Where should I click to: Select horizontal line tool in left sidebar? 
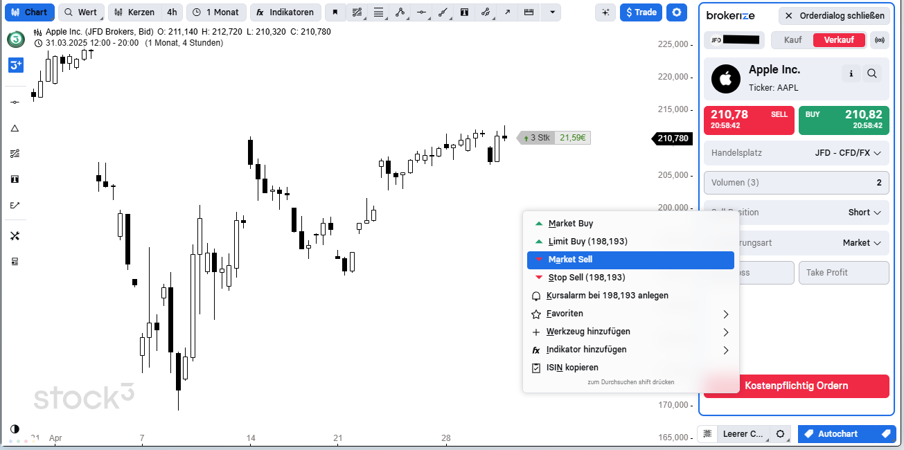point(15,102)
